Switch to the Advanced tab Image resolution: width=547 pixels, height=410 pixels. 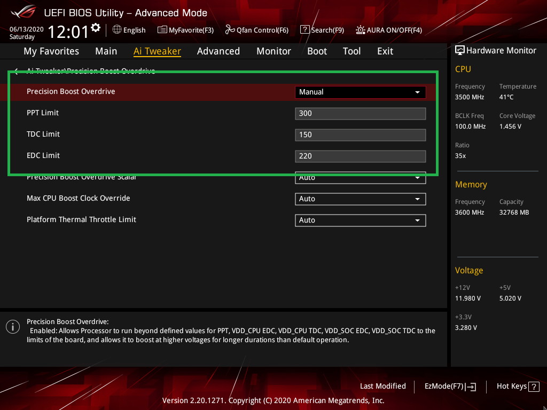tap(218, 51)
